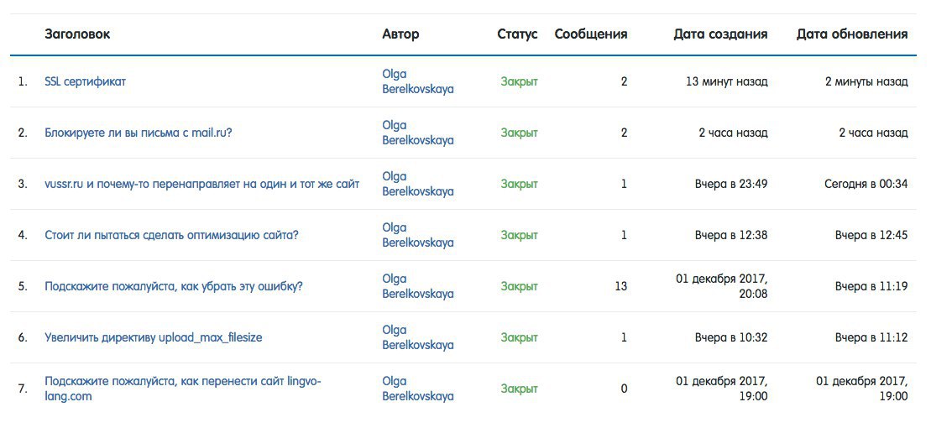Image resolution: width=931 pixels, height=428 pixels.
Task: Open ticket about transferring lingvo-lang.com site
Action: (x=183, y=389)
